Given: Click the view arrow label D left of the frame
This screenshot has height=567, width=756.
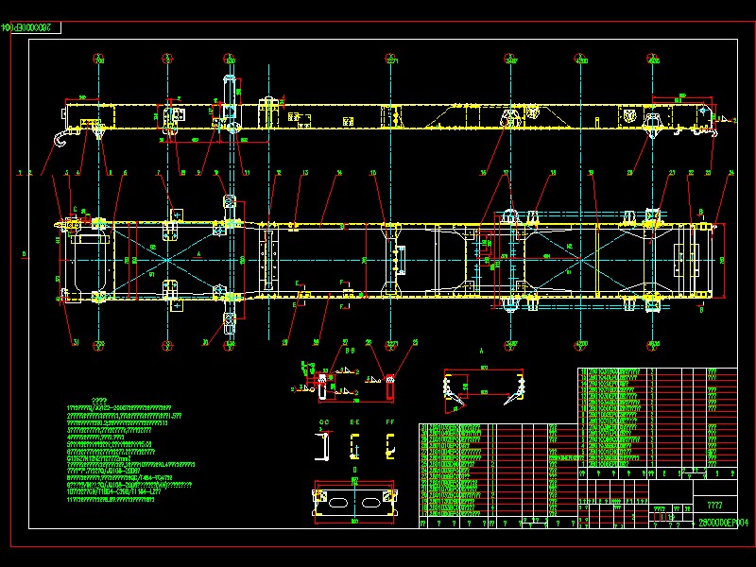Looking at the screenshot, I should [25, 254].
